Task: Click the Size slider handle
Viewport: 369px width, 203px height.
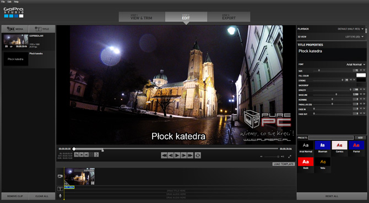Action: tap(319, 70)
